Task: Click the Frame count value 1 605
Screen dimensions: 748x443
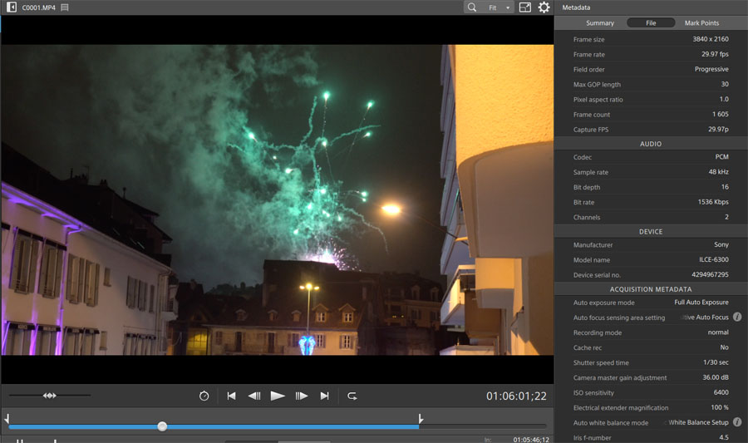Action: point(721,114)
